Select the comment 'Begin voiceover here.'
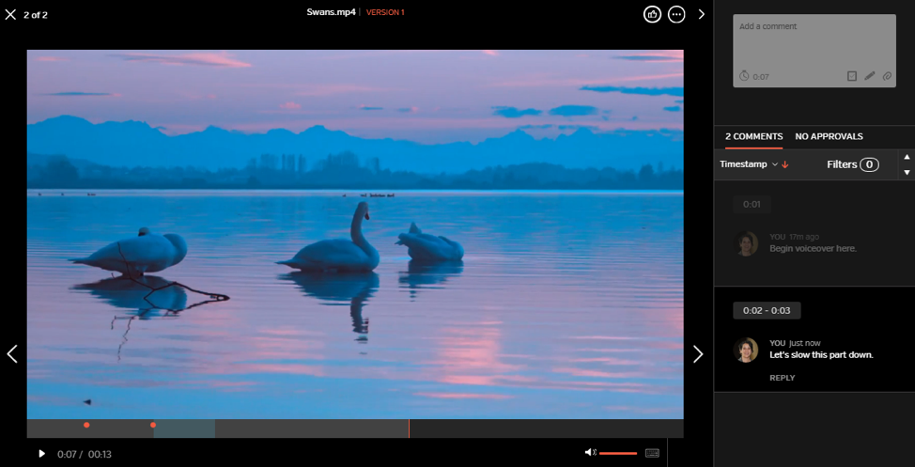 click(x=813, y=249)
